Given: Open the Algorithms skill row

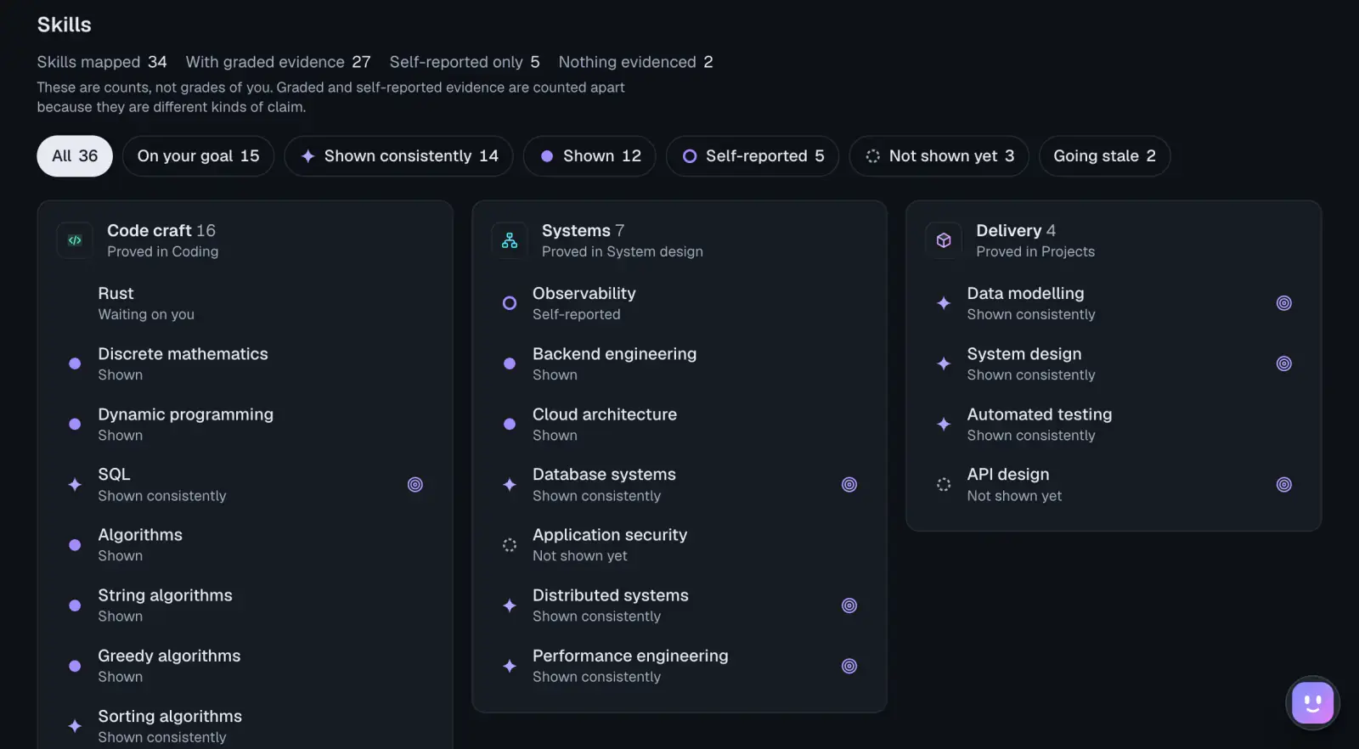Looking at the screenshot, I should tap(245, 545).
